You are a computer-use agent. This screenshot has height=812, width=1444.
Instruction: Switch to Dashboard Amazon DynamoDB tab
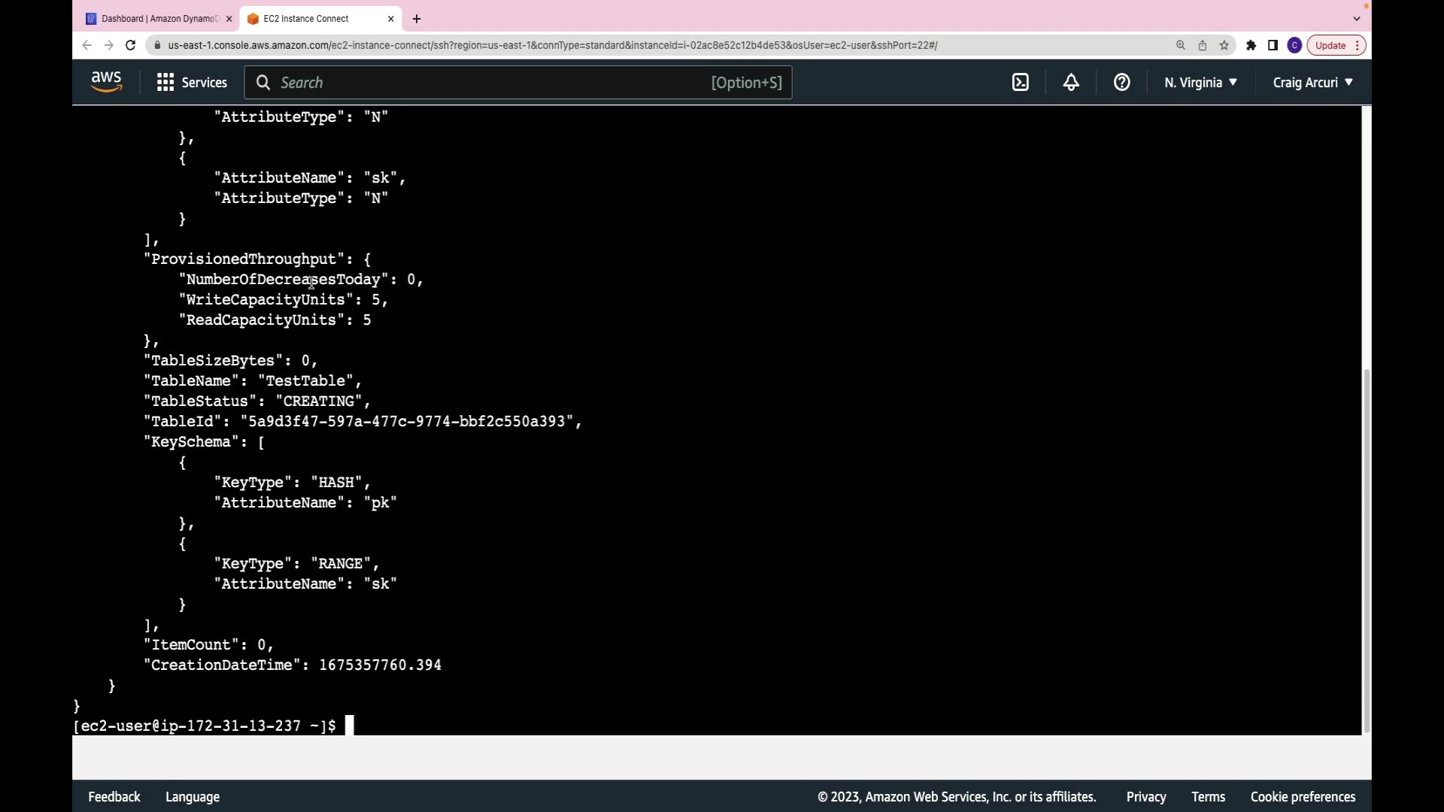tap(159, 19)
